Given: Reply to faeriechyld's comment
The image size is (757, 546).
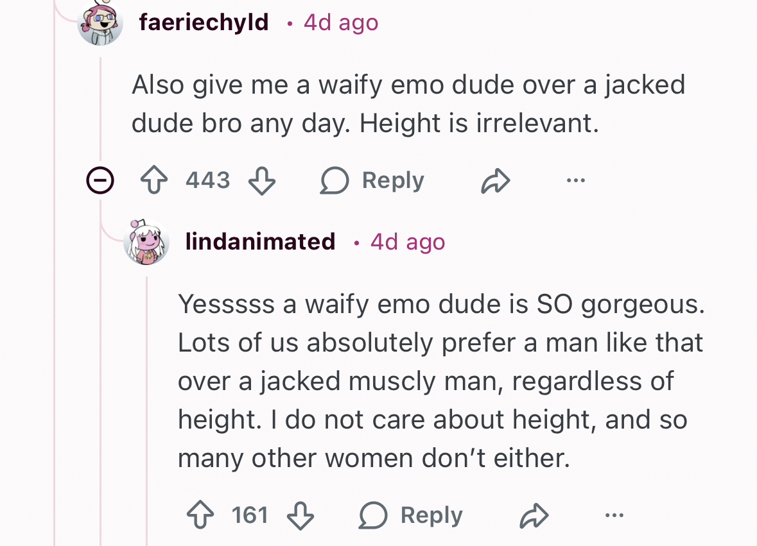Looking at the screenshot, I should coord(372,182).
